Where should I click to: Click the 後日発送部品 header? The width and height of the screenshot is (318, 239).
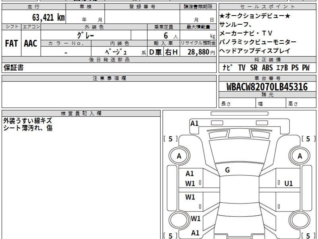pyautogui.click(x=109, y=59)
